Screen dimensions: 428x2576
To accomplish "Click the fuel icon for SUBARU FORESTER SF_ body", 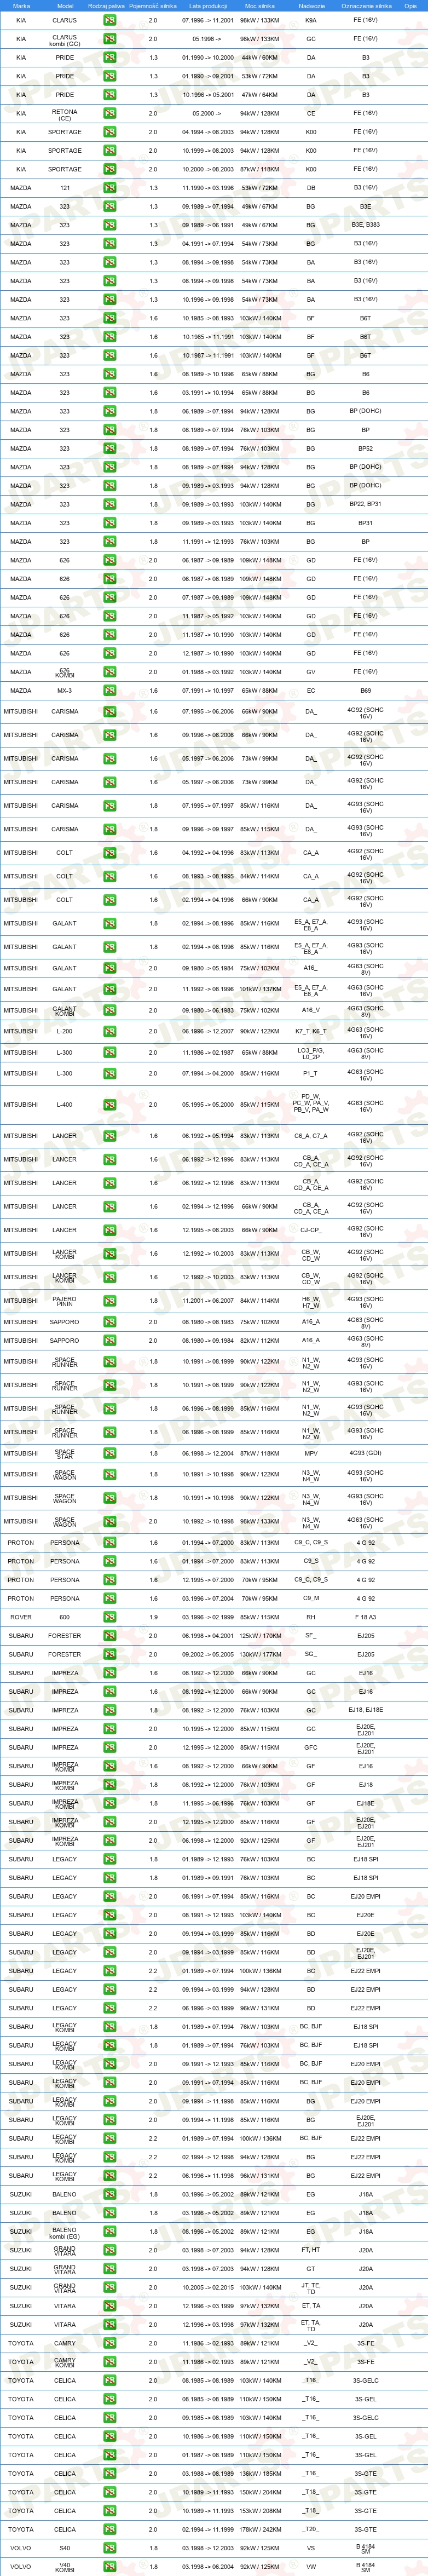I will coord(110,1636).
